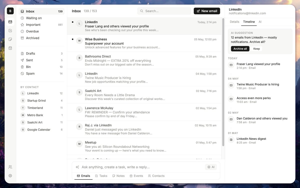Filter by Google Calendar contact

[41, 130]
